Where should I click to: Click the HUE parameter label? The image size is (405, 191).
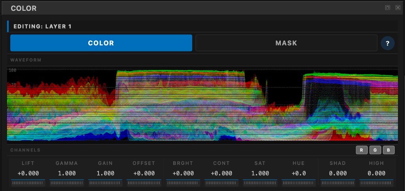299,163
